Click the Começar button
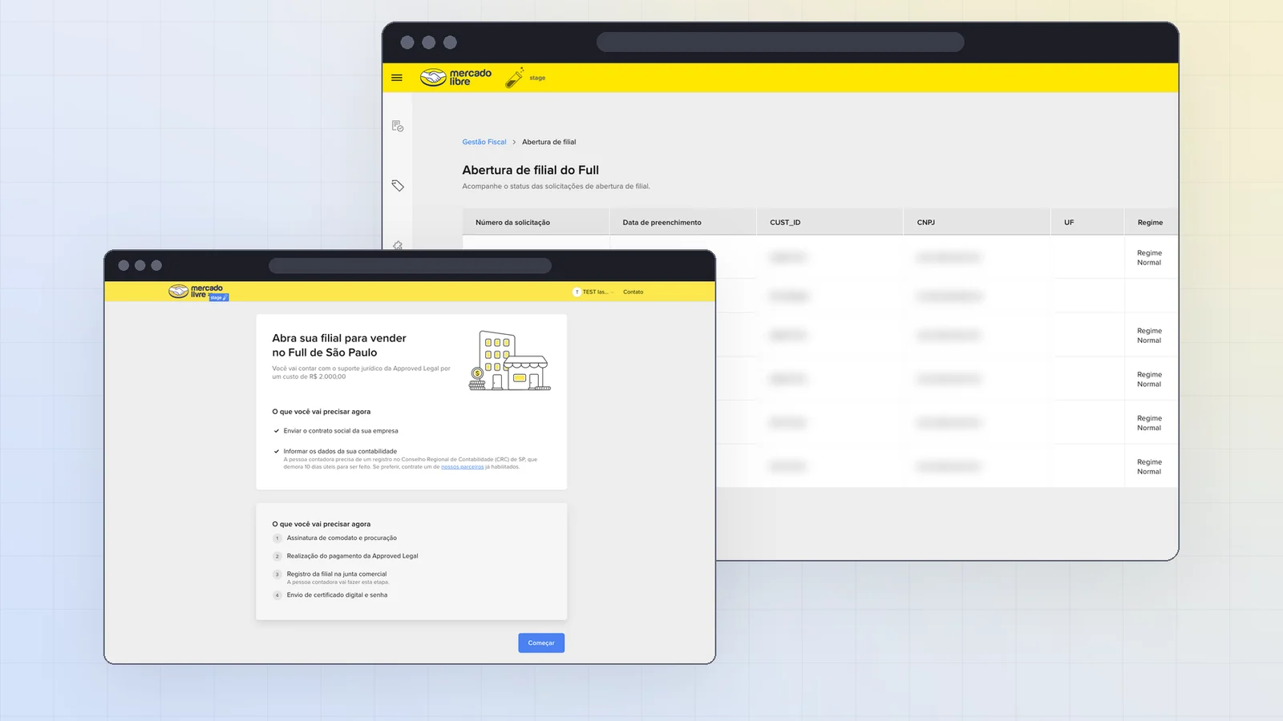Viewport: 1283px width, 721px height. tap(541, 643)
